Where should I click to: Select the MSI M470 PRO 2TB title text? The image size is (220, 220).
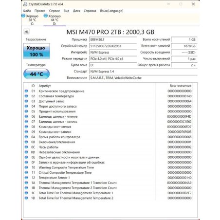tap(110, 32)
